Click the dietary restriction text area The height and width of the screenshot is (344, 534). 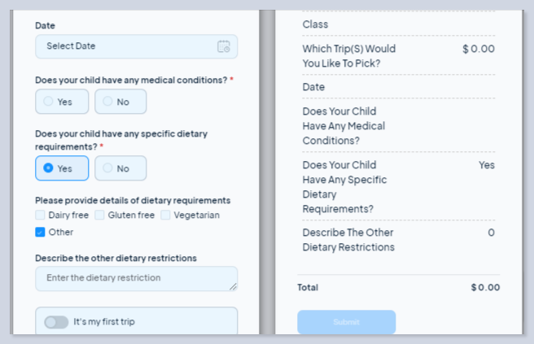134,278
